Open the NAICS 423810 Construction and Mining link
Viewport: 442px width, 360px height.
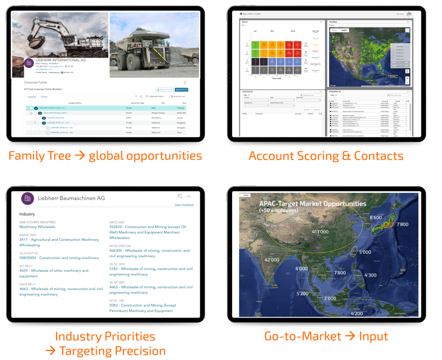[x=148, y=232]
